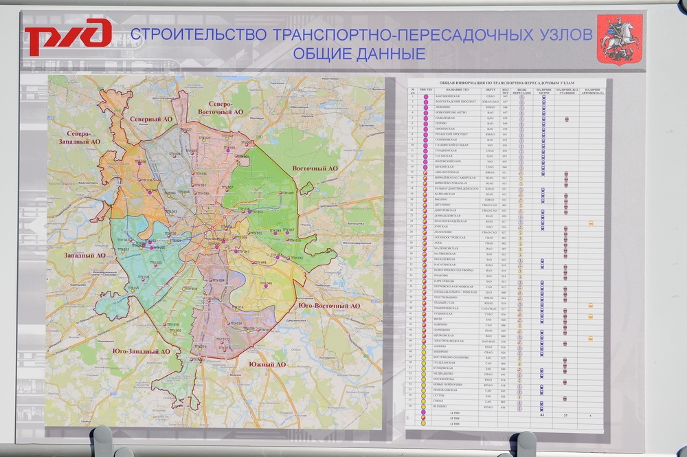Click the metro total '43' at table bottom

(543, 414)
